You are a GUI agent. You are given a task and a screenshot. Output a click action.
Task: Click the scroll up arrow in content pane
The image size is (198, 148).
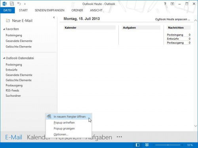pyautogui.click(x=196, y=21)
